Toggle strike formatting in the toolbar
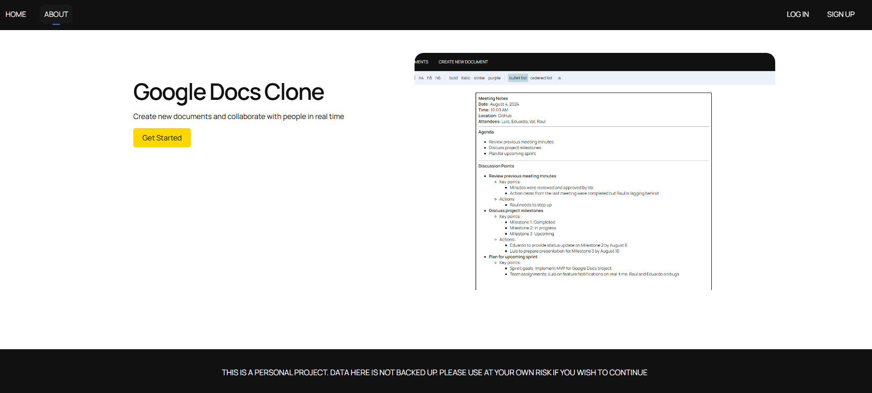Screen dimensions: 872x393 click(x=479, y=78)
